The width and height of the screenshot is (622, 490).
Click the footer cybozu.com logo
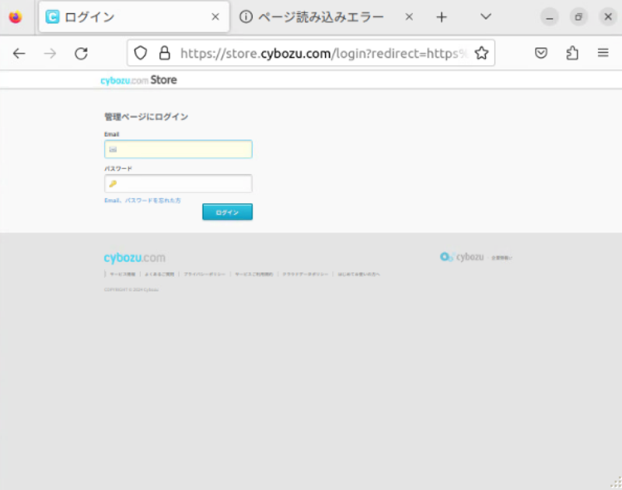(135, 257)
